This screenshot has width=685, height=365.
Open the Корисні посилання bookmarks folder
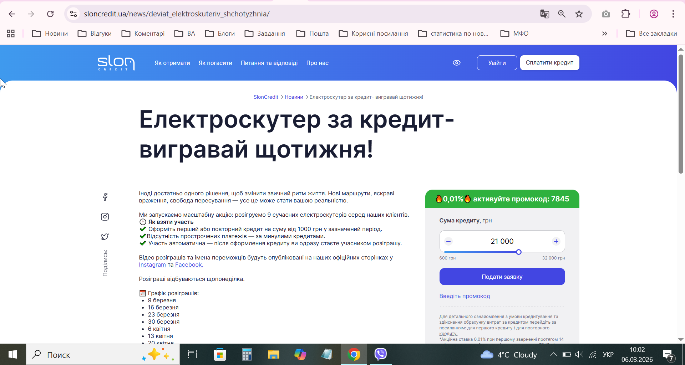point(374,34)
